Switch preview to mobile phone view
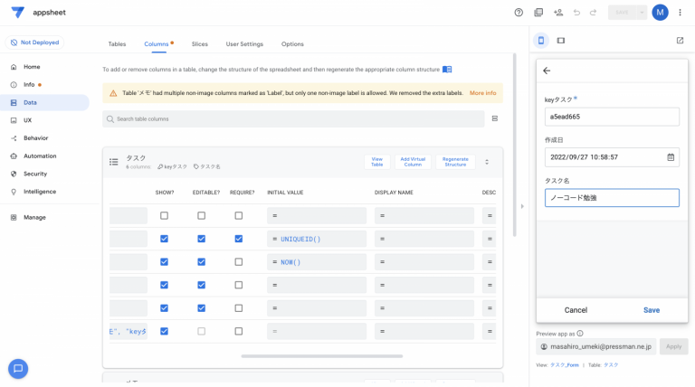This screenshot has width=695, height=387. 541,41
